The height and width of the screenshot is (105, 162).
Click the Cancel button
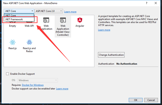coord(151,100)
